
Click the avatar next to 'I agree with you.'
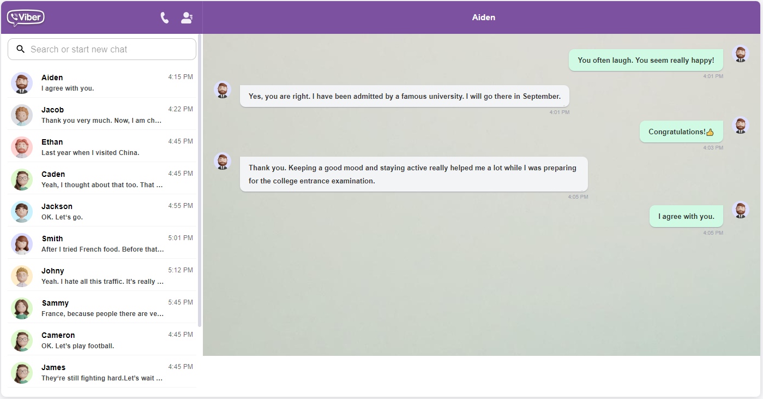pyautogui.click(x=741, y=210)
